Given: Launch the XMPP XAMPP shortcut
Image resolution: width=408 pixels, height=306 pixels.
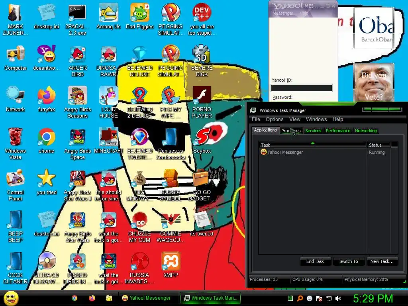Looking at the screenshot, I should [x=171, y=265].
